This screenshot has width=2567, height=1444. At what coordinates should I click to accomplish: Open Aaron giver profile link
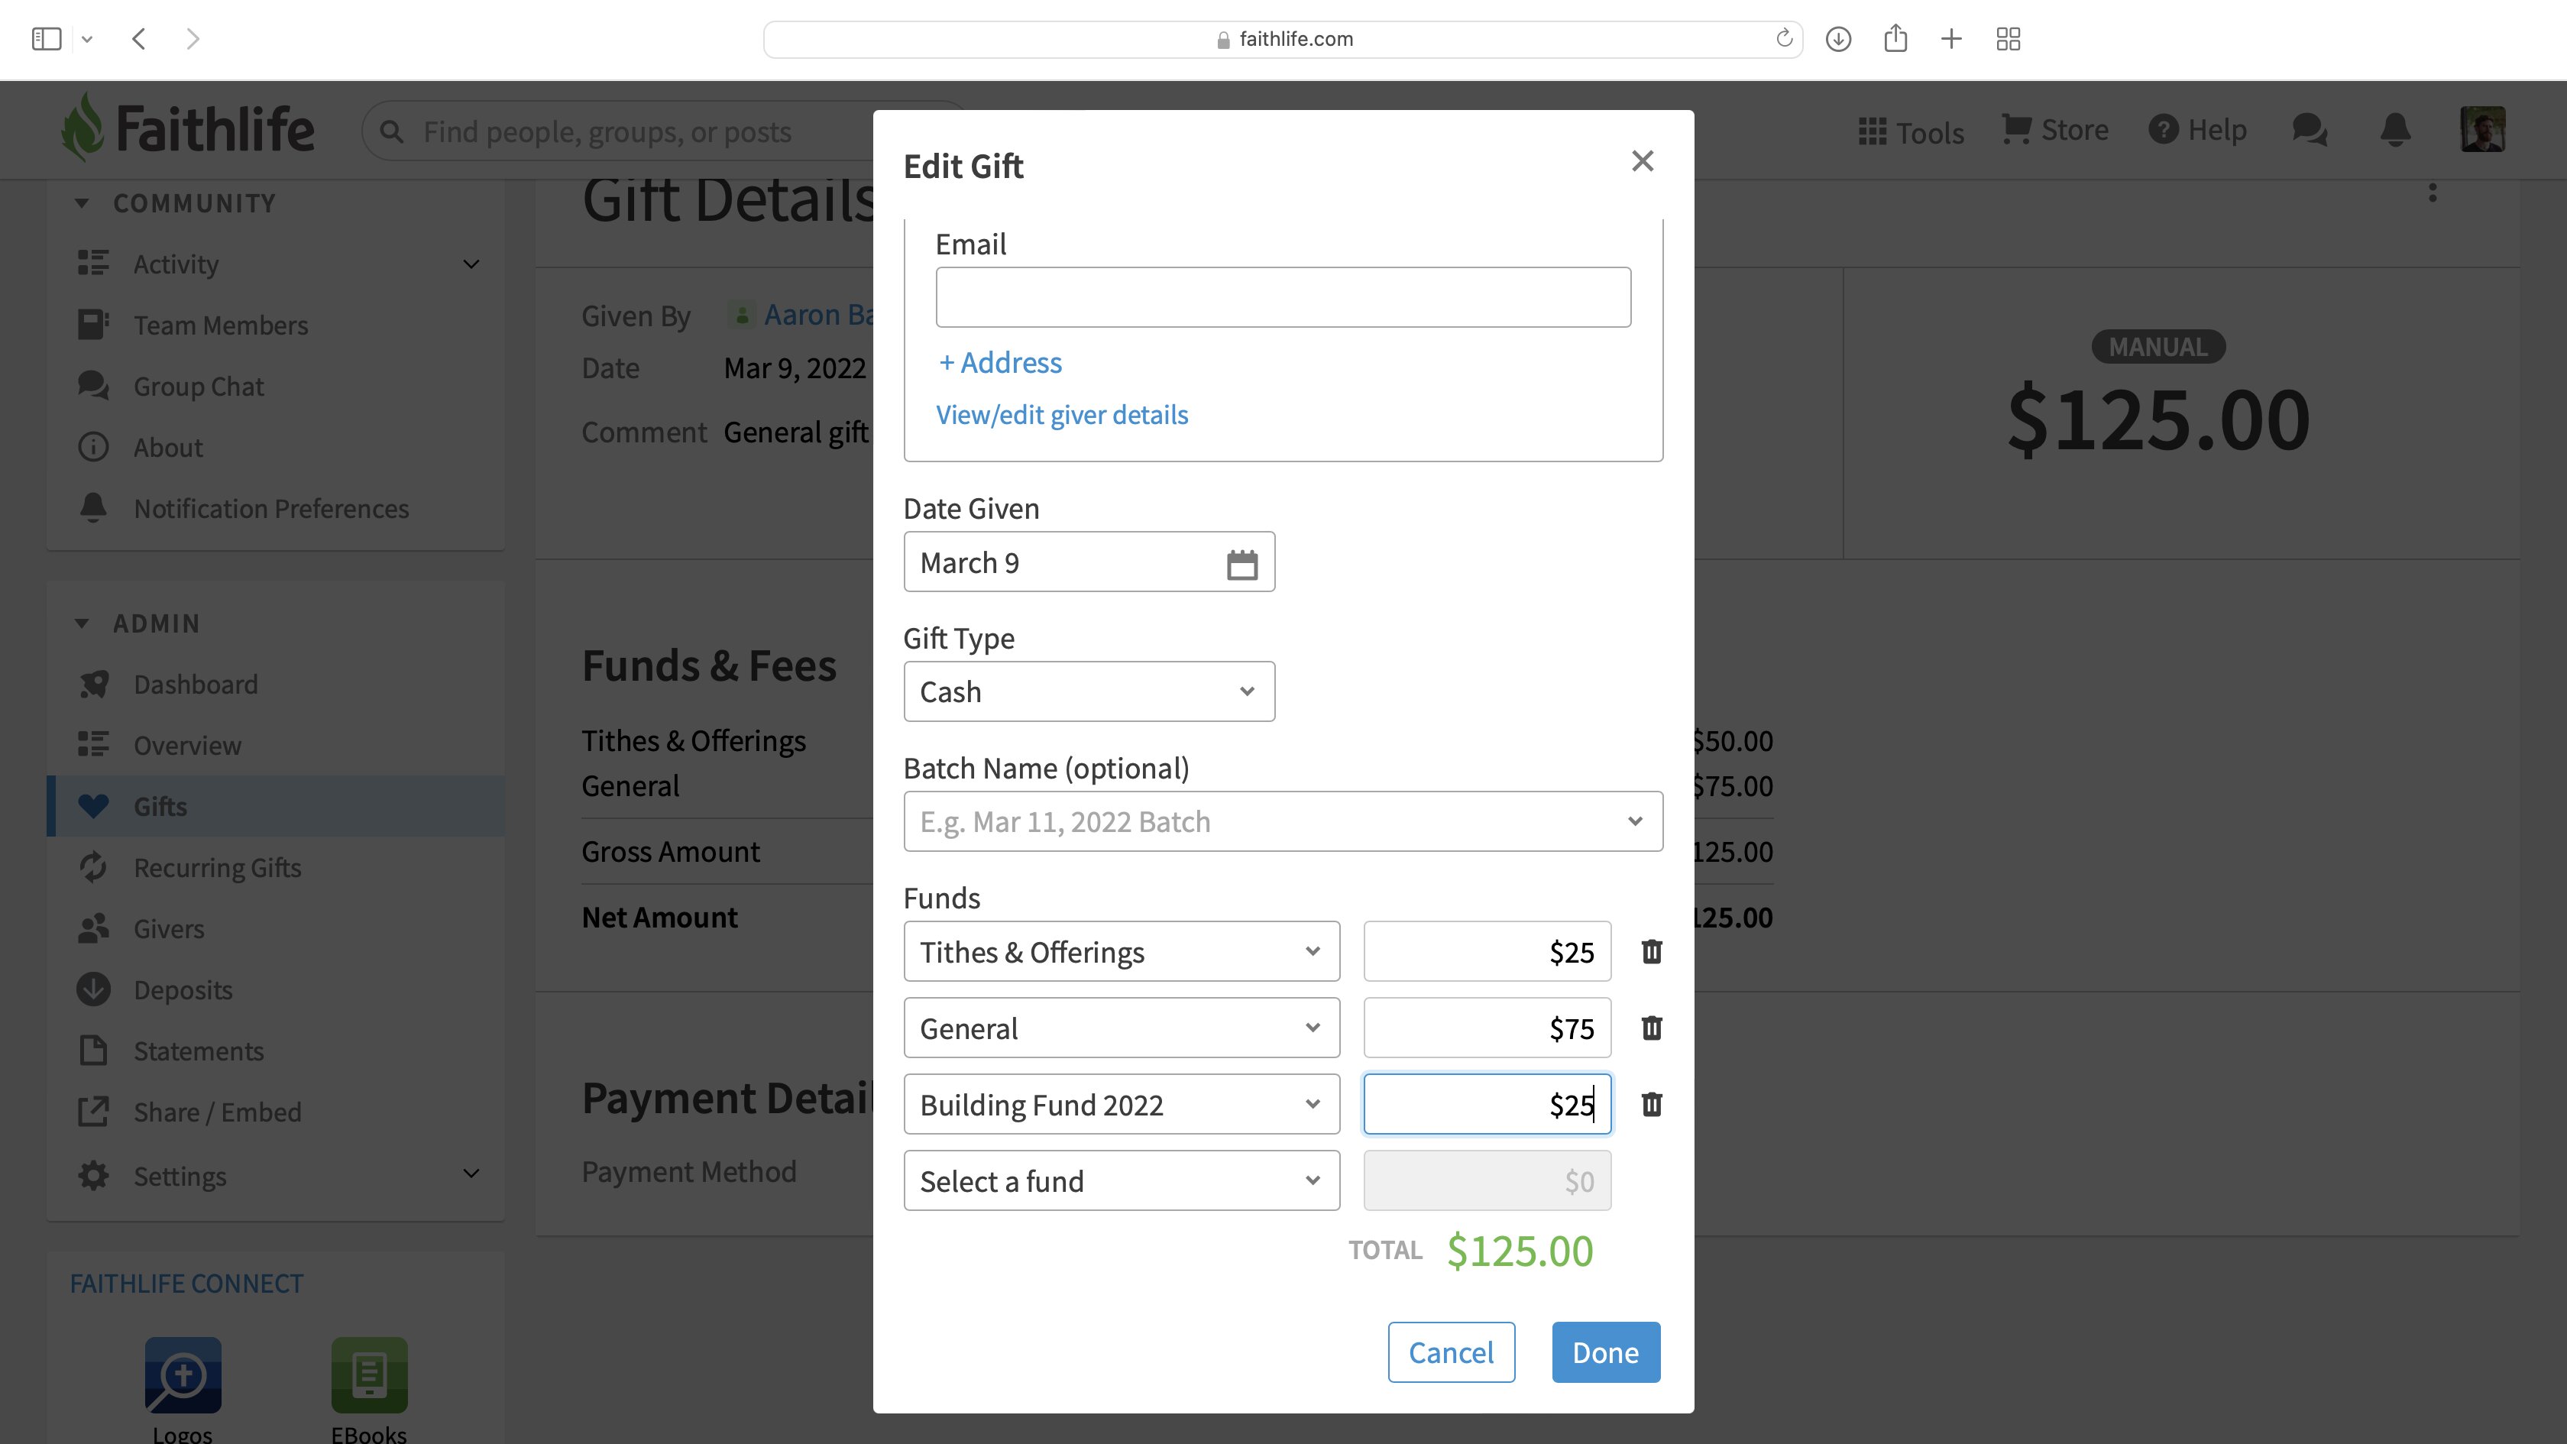(x=819, y=315)
